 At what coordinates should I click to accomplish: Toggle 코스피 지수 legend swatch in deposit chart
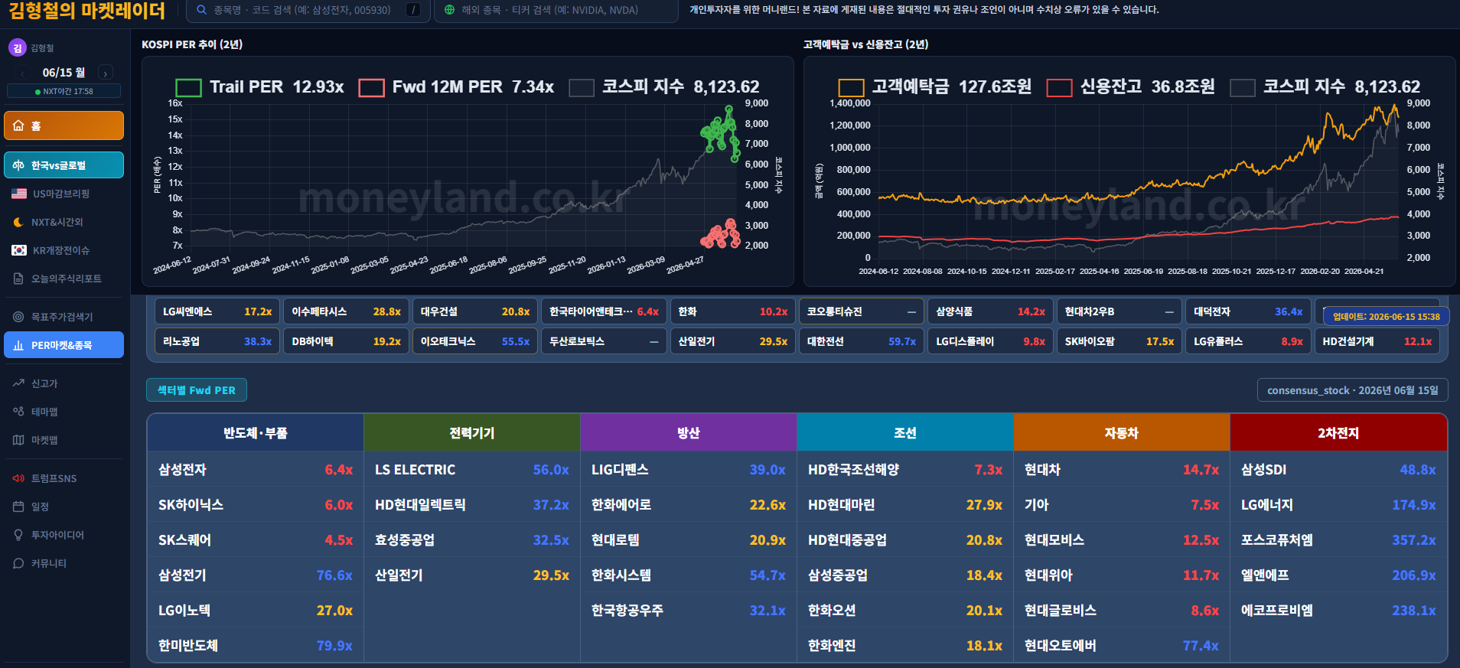click(1243, 87)
